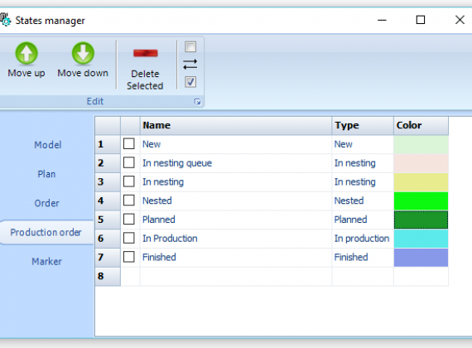Click the yellow color cell in row 3
The height and width of the screenshot is (348, 472).
click(421, 182)
